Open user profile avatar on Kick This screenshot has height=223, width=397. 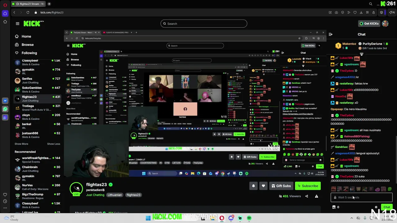coord(385,24)
